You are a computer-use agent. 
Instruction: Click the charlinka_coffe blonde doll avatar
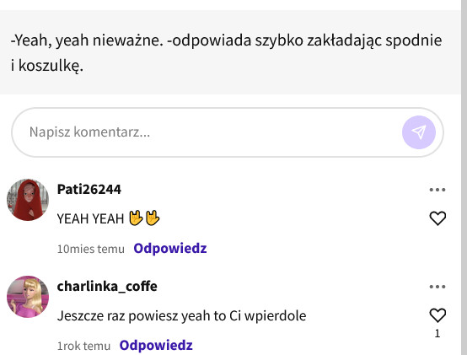[28, 297]
